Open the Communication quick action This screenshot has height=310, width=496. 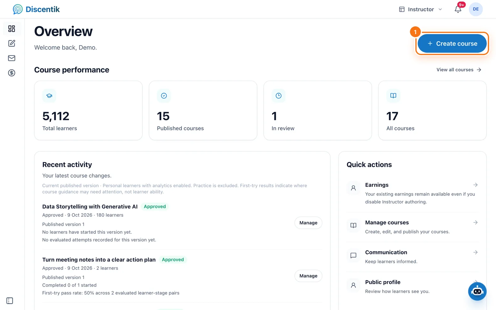[x=412, y=257]
